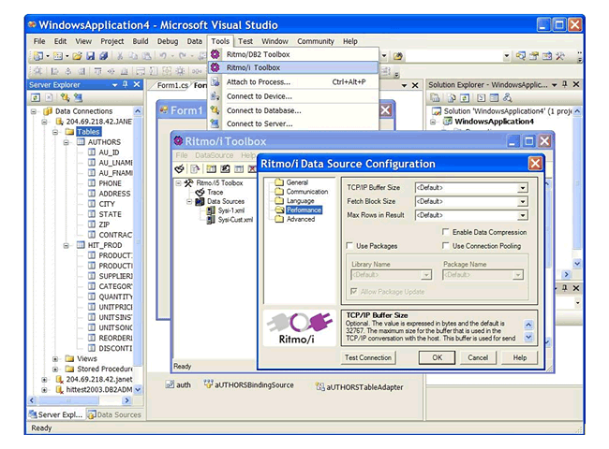Click the Save floppy disk icon
609x449 pixels.
click(x=90, y=56)
